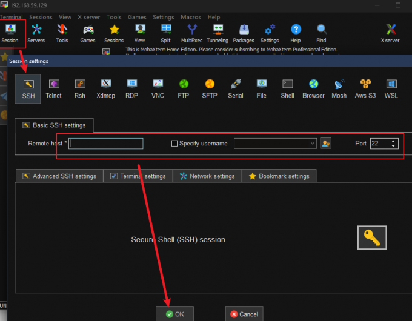This screenshot has width=412, height=321.
Task: Select the VNC session type
Action: tap(158, 89)
